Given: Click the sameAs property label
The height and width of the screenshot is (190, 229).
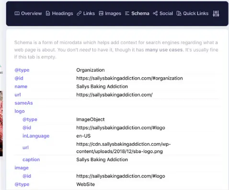Looking at the screenshot, I should 23,103.
